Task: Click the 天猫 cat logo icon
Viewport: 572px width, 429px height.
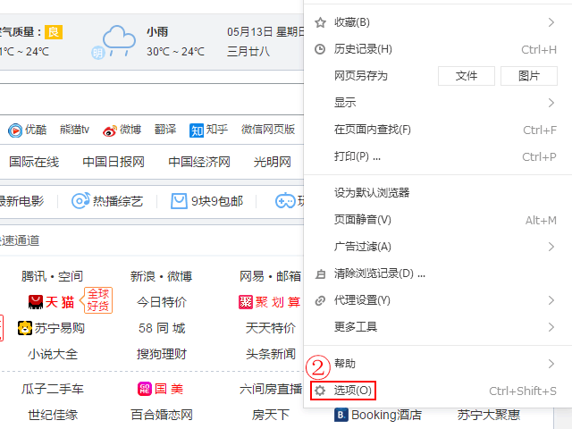Action: 36,302
